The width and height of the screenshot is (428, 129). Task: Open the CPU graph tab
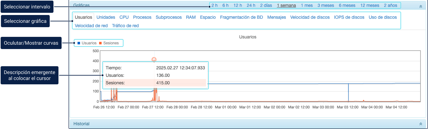tap(124, 17)
